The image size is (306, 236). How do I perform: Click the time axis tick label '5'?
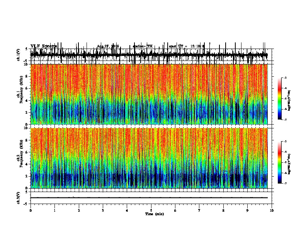(x=151, y=210)
